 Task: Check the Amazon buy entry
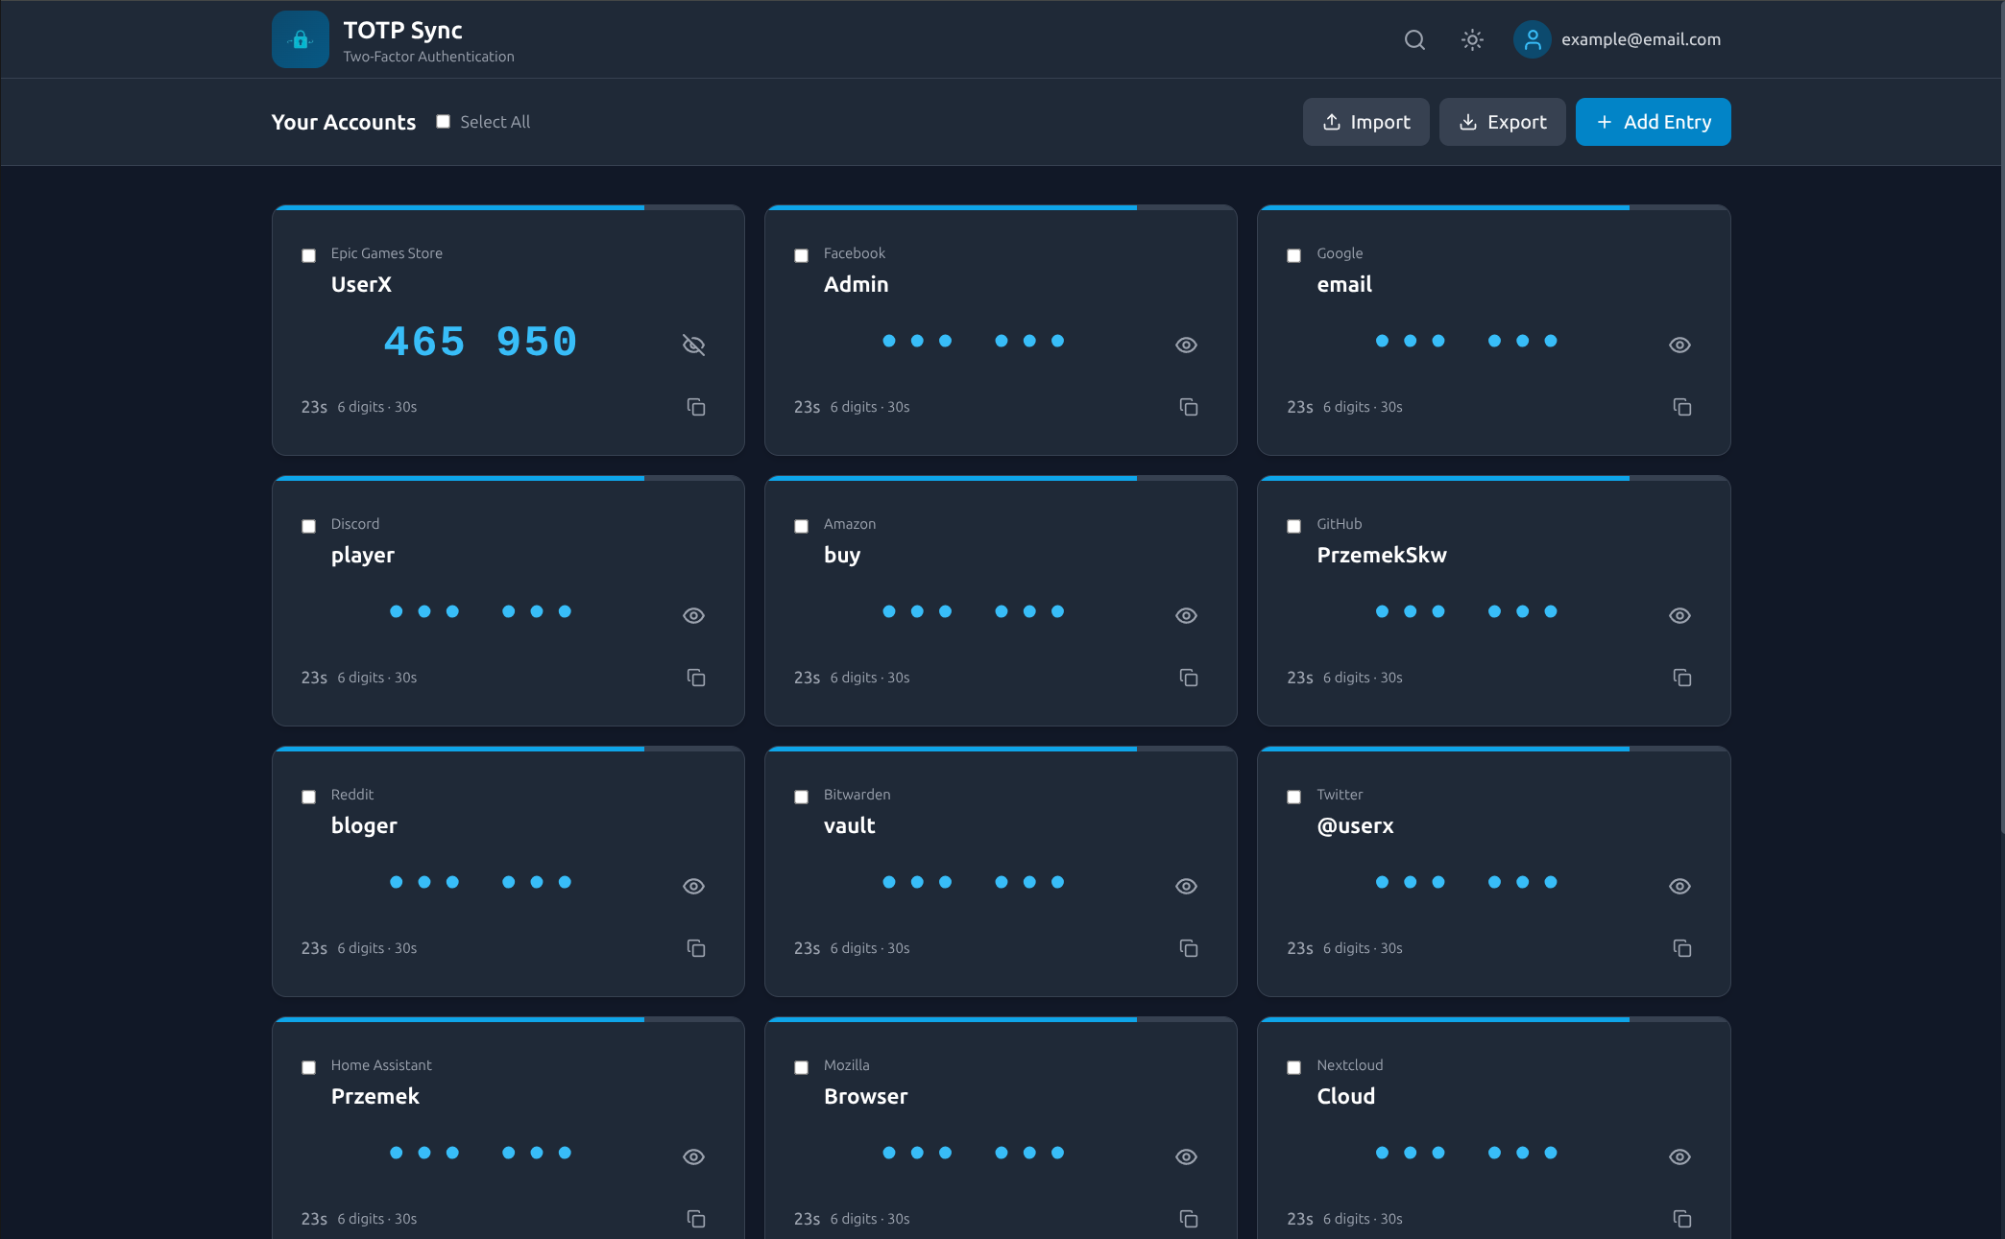click(x=801, y=526)
